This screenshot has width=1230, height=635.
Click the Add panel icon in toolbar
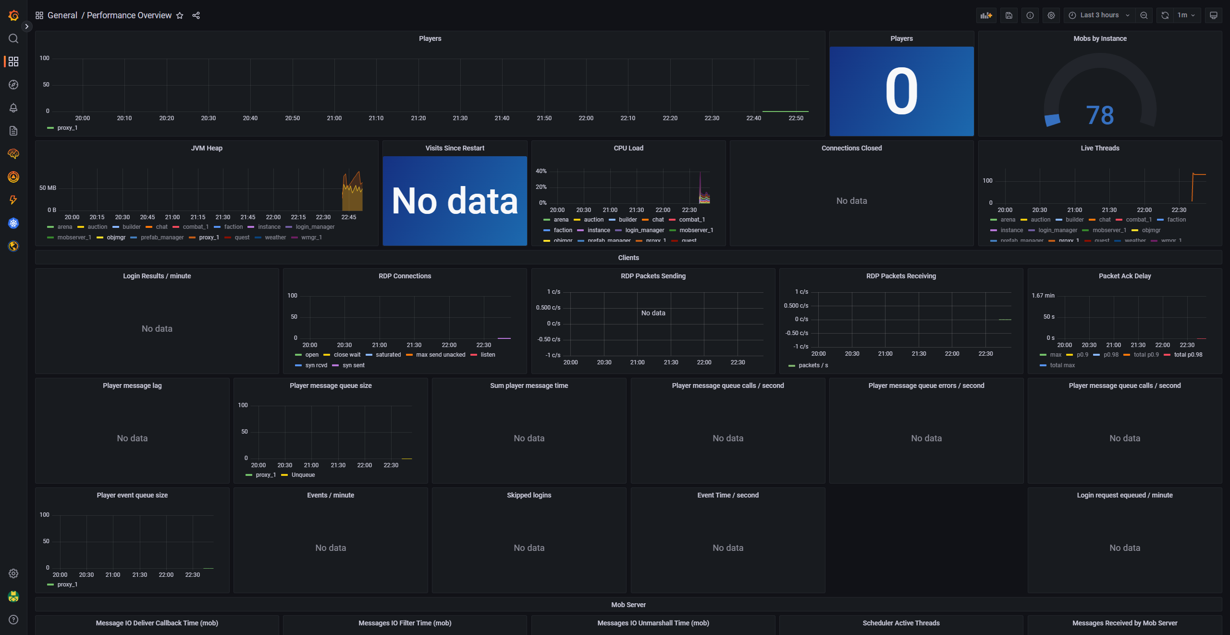986,15
